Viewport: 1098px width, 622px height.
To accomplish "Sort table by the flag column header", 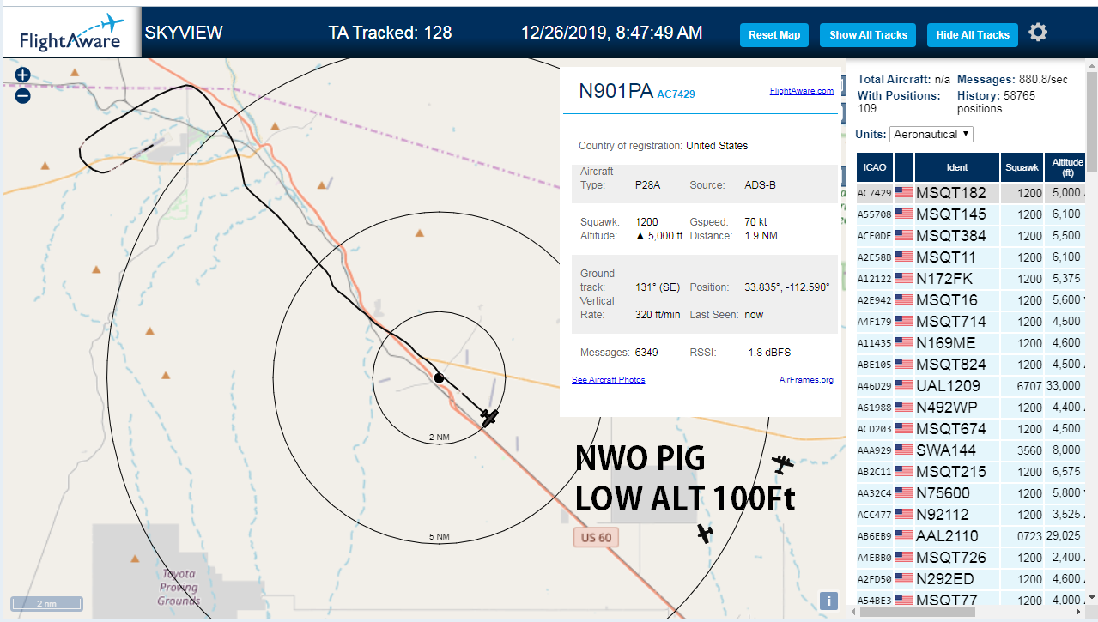I will [904, 167].
